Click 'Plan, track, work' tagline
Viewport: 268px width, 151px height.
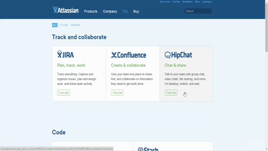[71, 65]
